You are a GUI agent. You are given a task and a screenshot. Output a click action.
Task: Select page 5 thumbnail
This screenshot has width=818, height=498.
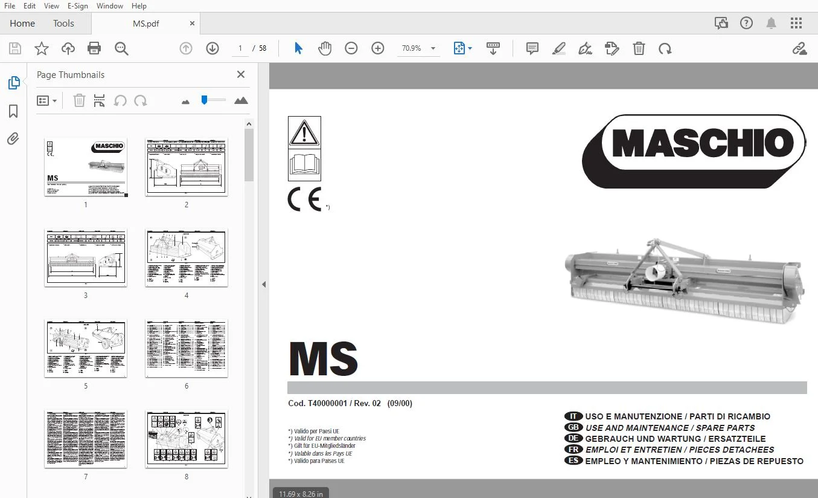(x=86, y=349)
